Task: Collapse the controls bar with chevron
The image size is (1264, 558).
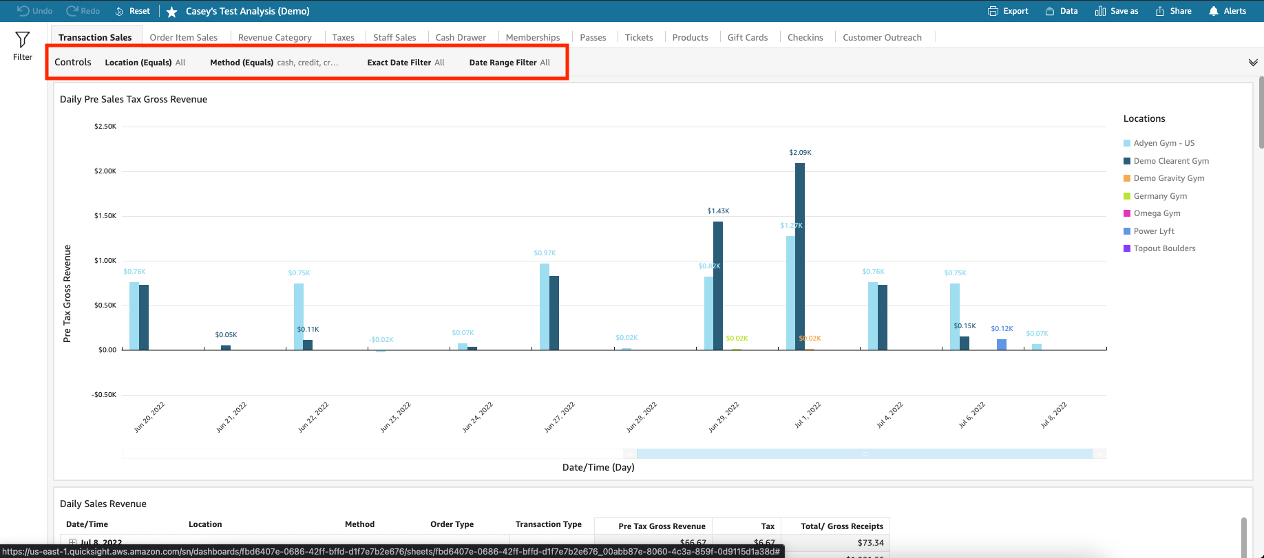Action: coord(1253,63)
